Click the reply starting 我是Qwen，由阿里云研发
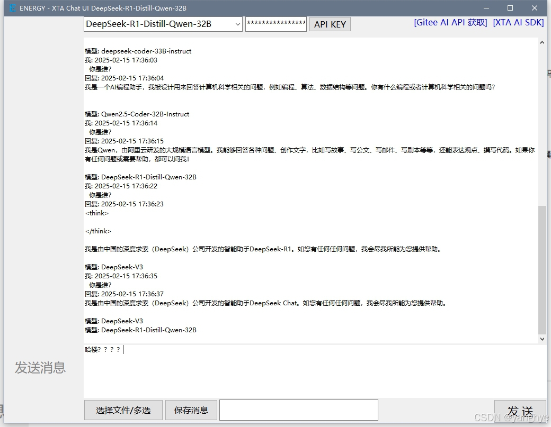The height and width of the screenshot is (427, 551). [x=309, y=155]
